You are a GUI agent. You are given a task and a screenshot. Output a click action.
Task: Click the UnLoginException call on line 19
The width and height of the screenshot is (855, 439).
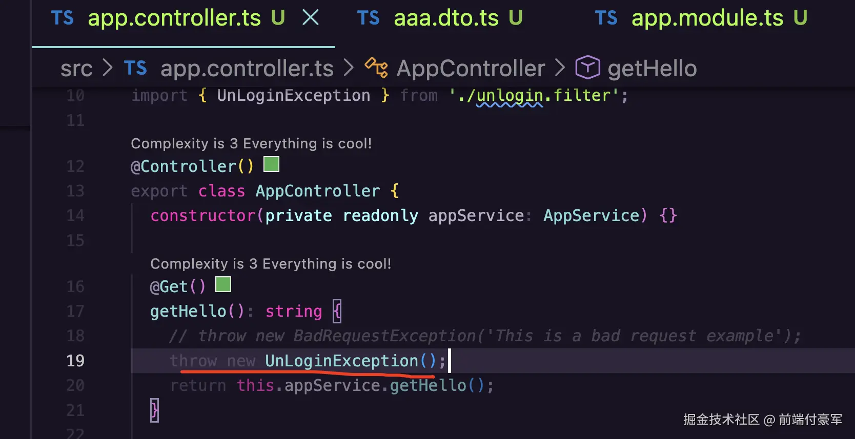pos(341,361)
